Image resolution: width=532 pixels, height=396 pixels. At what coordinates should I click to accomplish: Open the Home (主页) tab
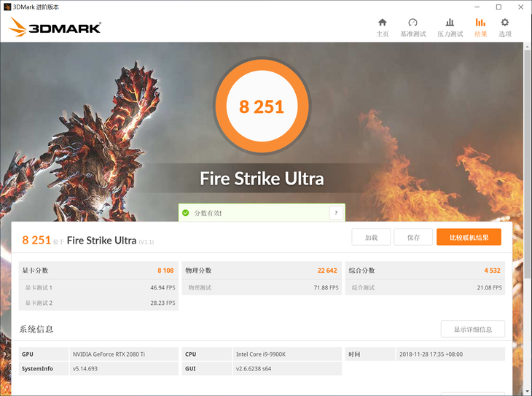[383, 28]
